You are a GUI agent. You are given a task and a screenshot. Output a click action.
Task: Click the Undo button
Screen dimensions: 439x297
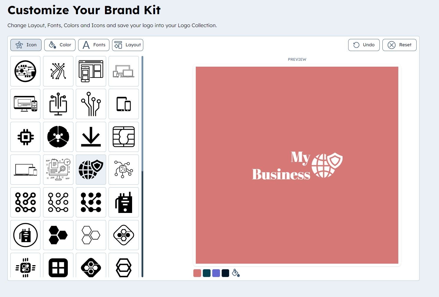tap(364, 45)
